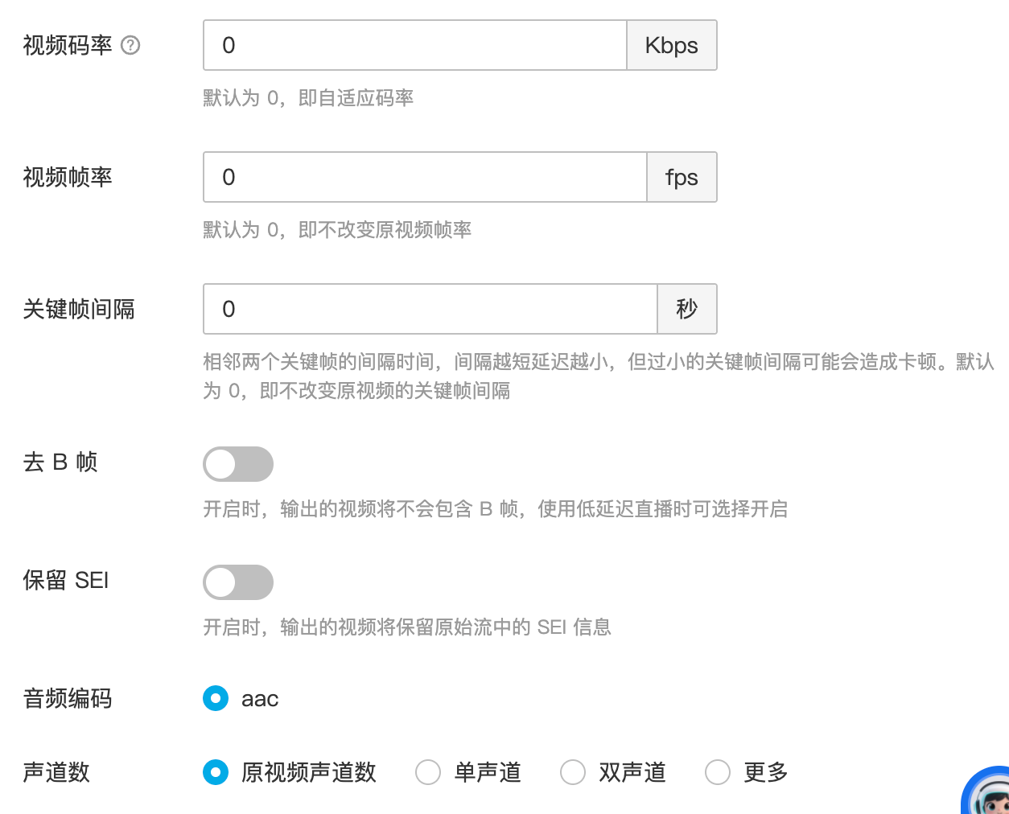Click the 默认为 0 自适应码率 hint text
Viewport: 1009px width, 814px height.
[307, 97]
